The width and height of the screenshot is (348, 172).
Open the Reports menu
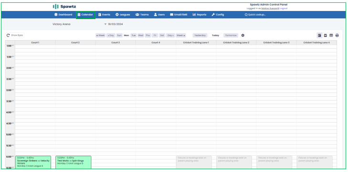click(x=200, y=15)
